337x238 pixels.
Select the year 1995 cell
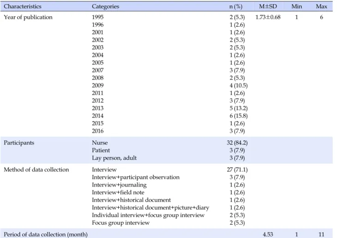pos(97,17)
